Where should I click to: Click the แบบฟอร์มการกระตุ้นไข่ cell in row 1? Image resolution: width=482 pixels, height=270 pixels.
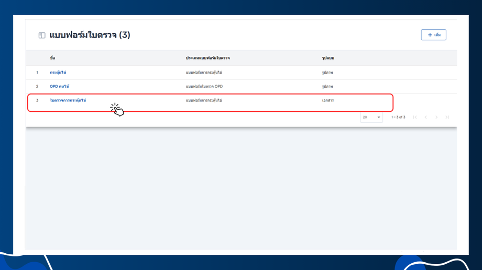[x=204, y=73]
